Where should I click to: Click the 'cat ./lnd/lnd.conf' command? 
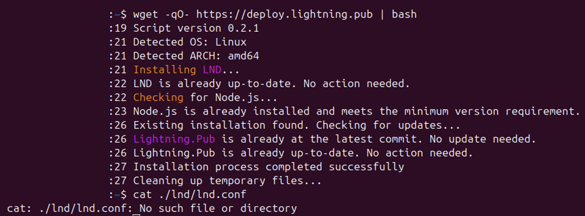tap(190, 194)
